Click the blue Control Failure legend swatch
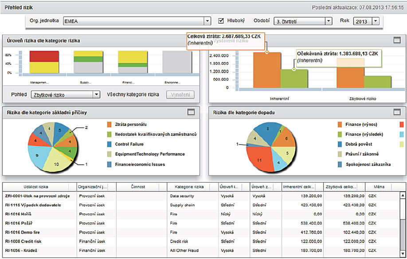This screenshot has height=259, width=407. tap(109, 144)
